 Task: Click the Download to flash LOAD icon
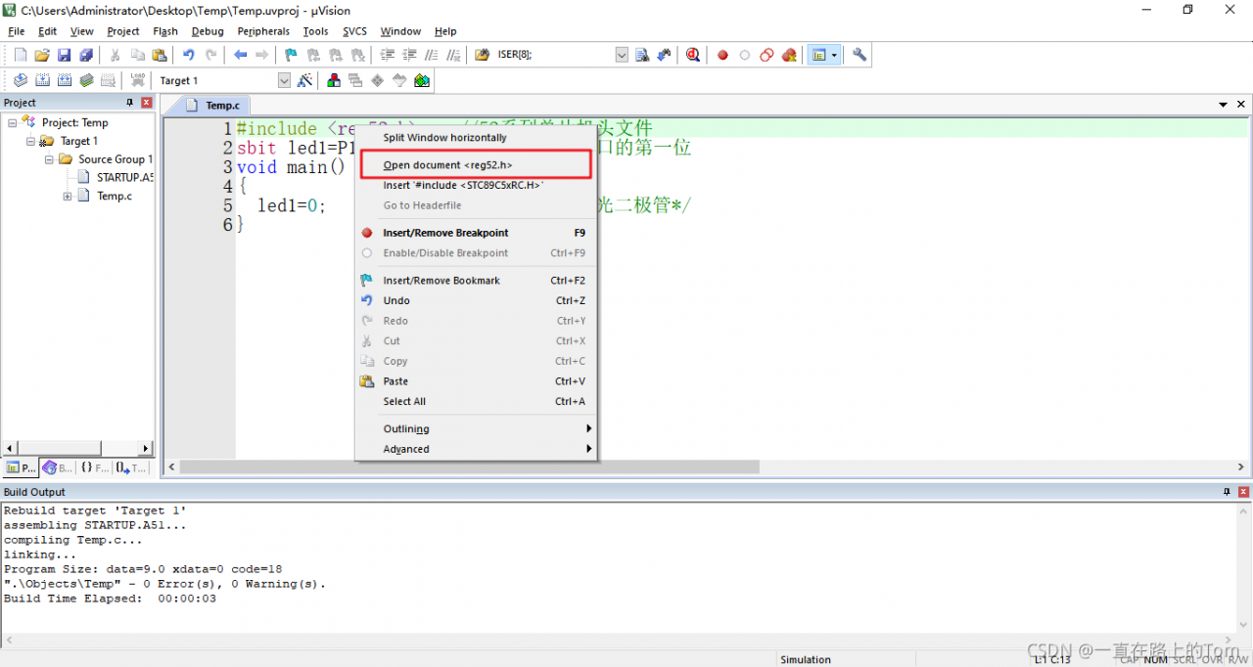point(138,81)
